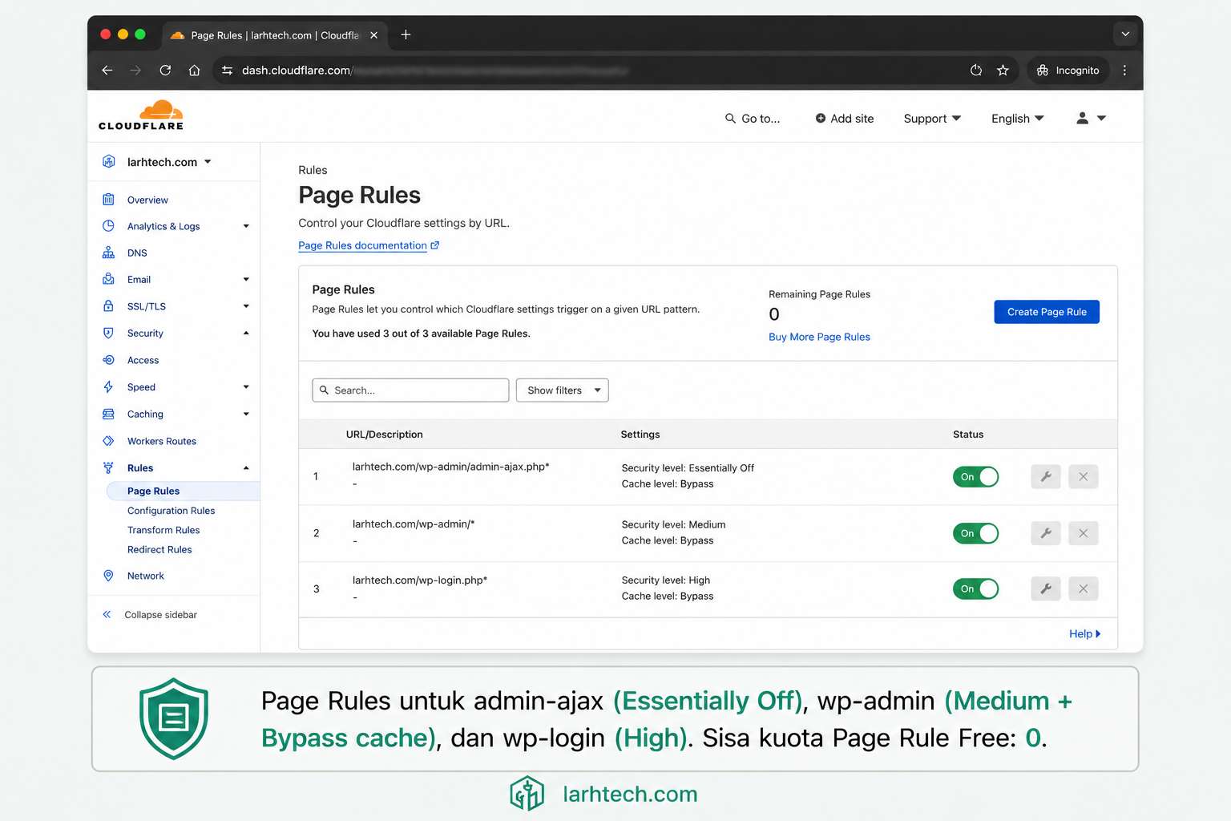The width and height of the screenshot is (1231, 821).
Task: Go to Workers Routes
Action: pos(162,441)
